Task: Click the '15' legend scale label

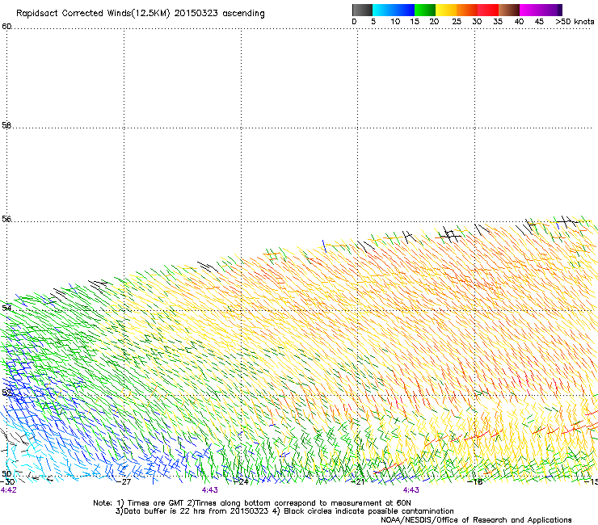Action: click(x=415, y=22)
